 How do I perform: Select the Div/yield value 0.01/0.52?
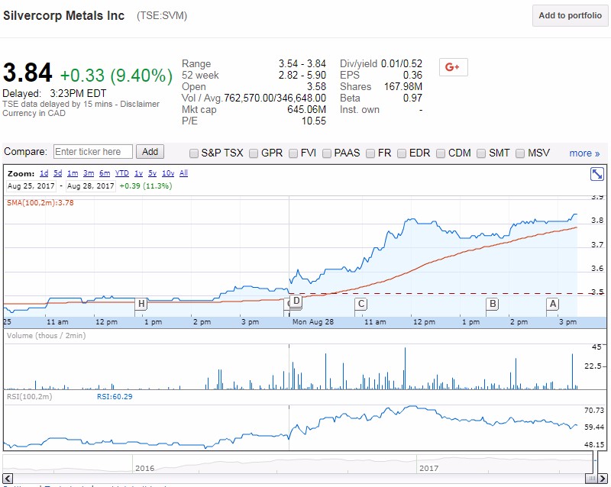point(402,63)
